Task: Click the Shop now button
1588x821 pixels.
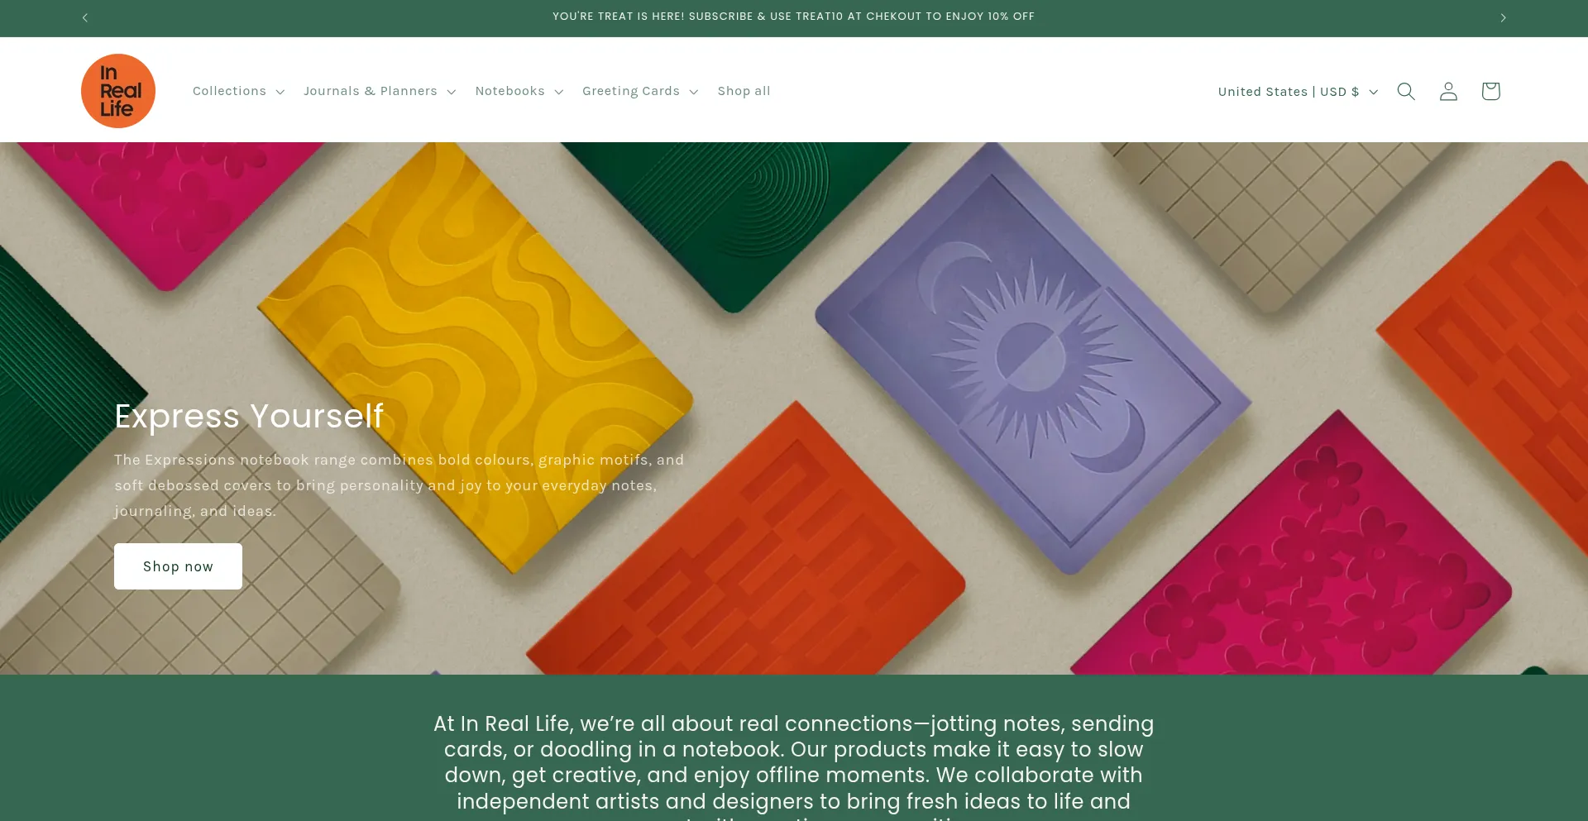Action: tap(178, 566)
